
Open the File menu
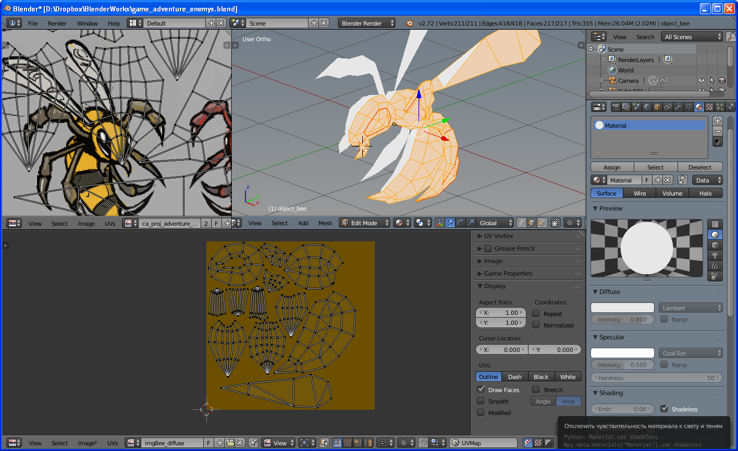tap(33, 23)
